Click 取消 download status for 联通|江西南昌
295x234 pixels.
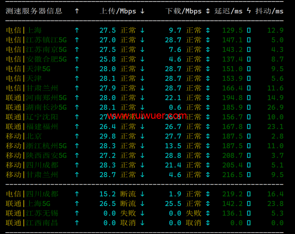(x=194, y=223)
